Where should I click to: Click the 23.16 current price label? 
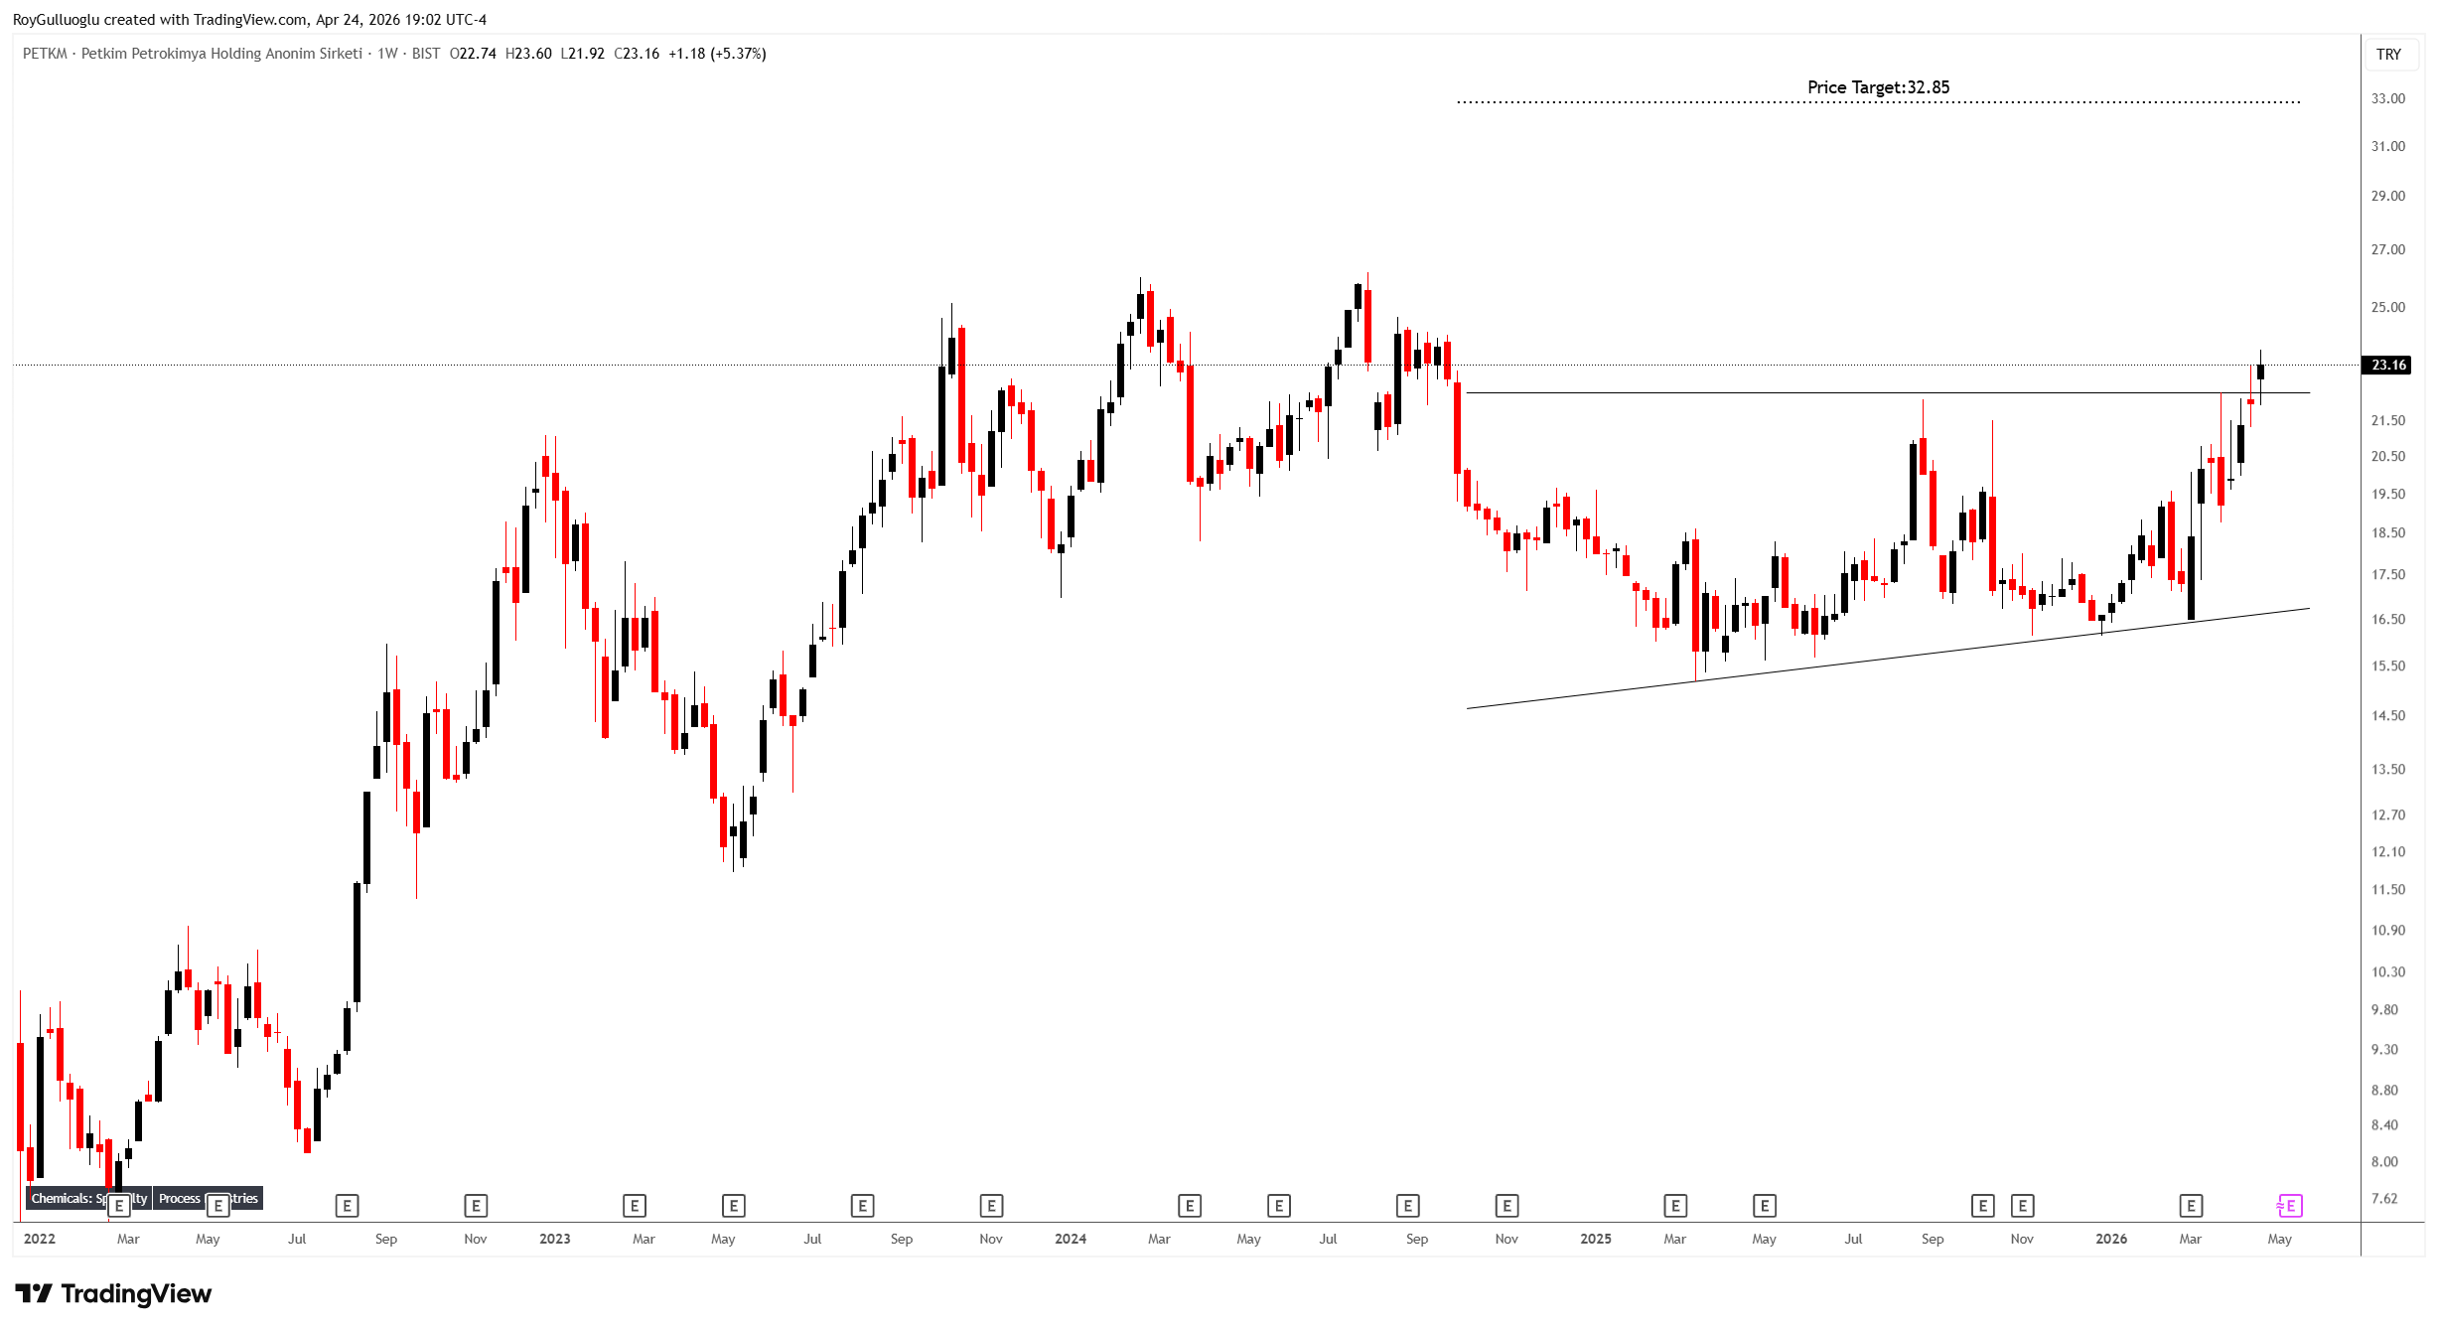point(2388,365)
